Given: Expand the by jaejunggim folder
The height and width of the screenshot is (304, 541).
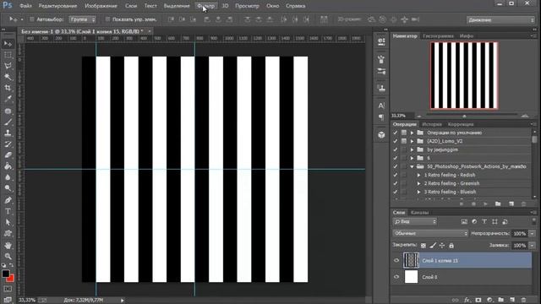Looking at the screenshot, I should (x=412, y=149).
